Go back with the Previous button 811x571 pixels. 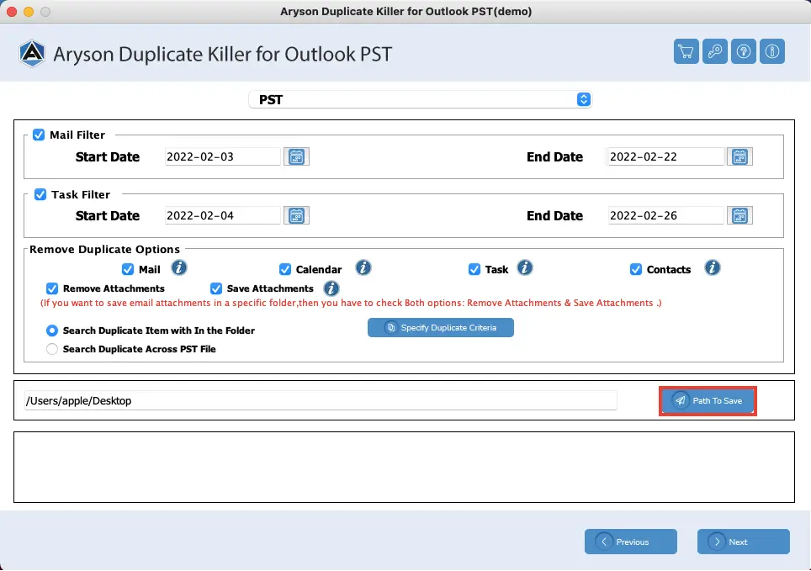(630, 542)
